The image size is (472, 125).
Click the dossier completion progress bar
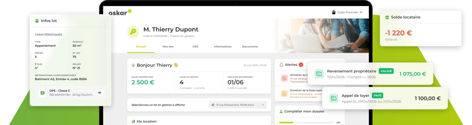[307, 122]
